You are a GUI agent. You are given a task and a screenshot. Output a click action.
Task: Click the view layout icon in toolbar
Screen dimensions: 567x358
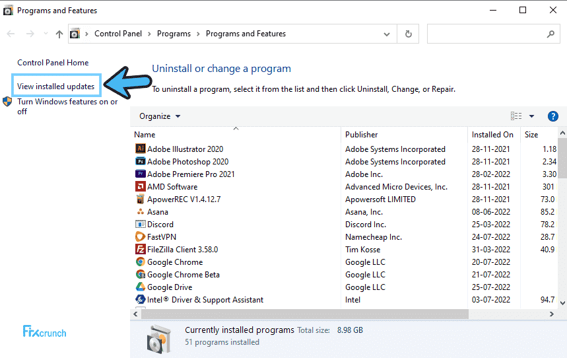516,116
